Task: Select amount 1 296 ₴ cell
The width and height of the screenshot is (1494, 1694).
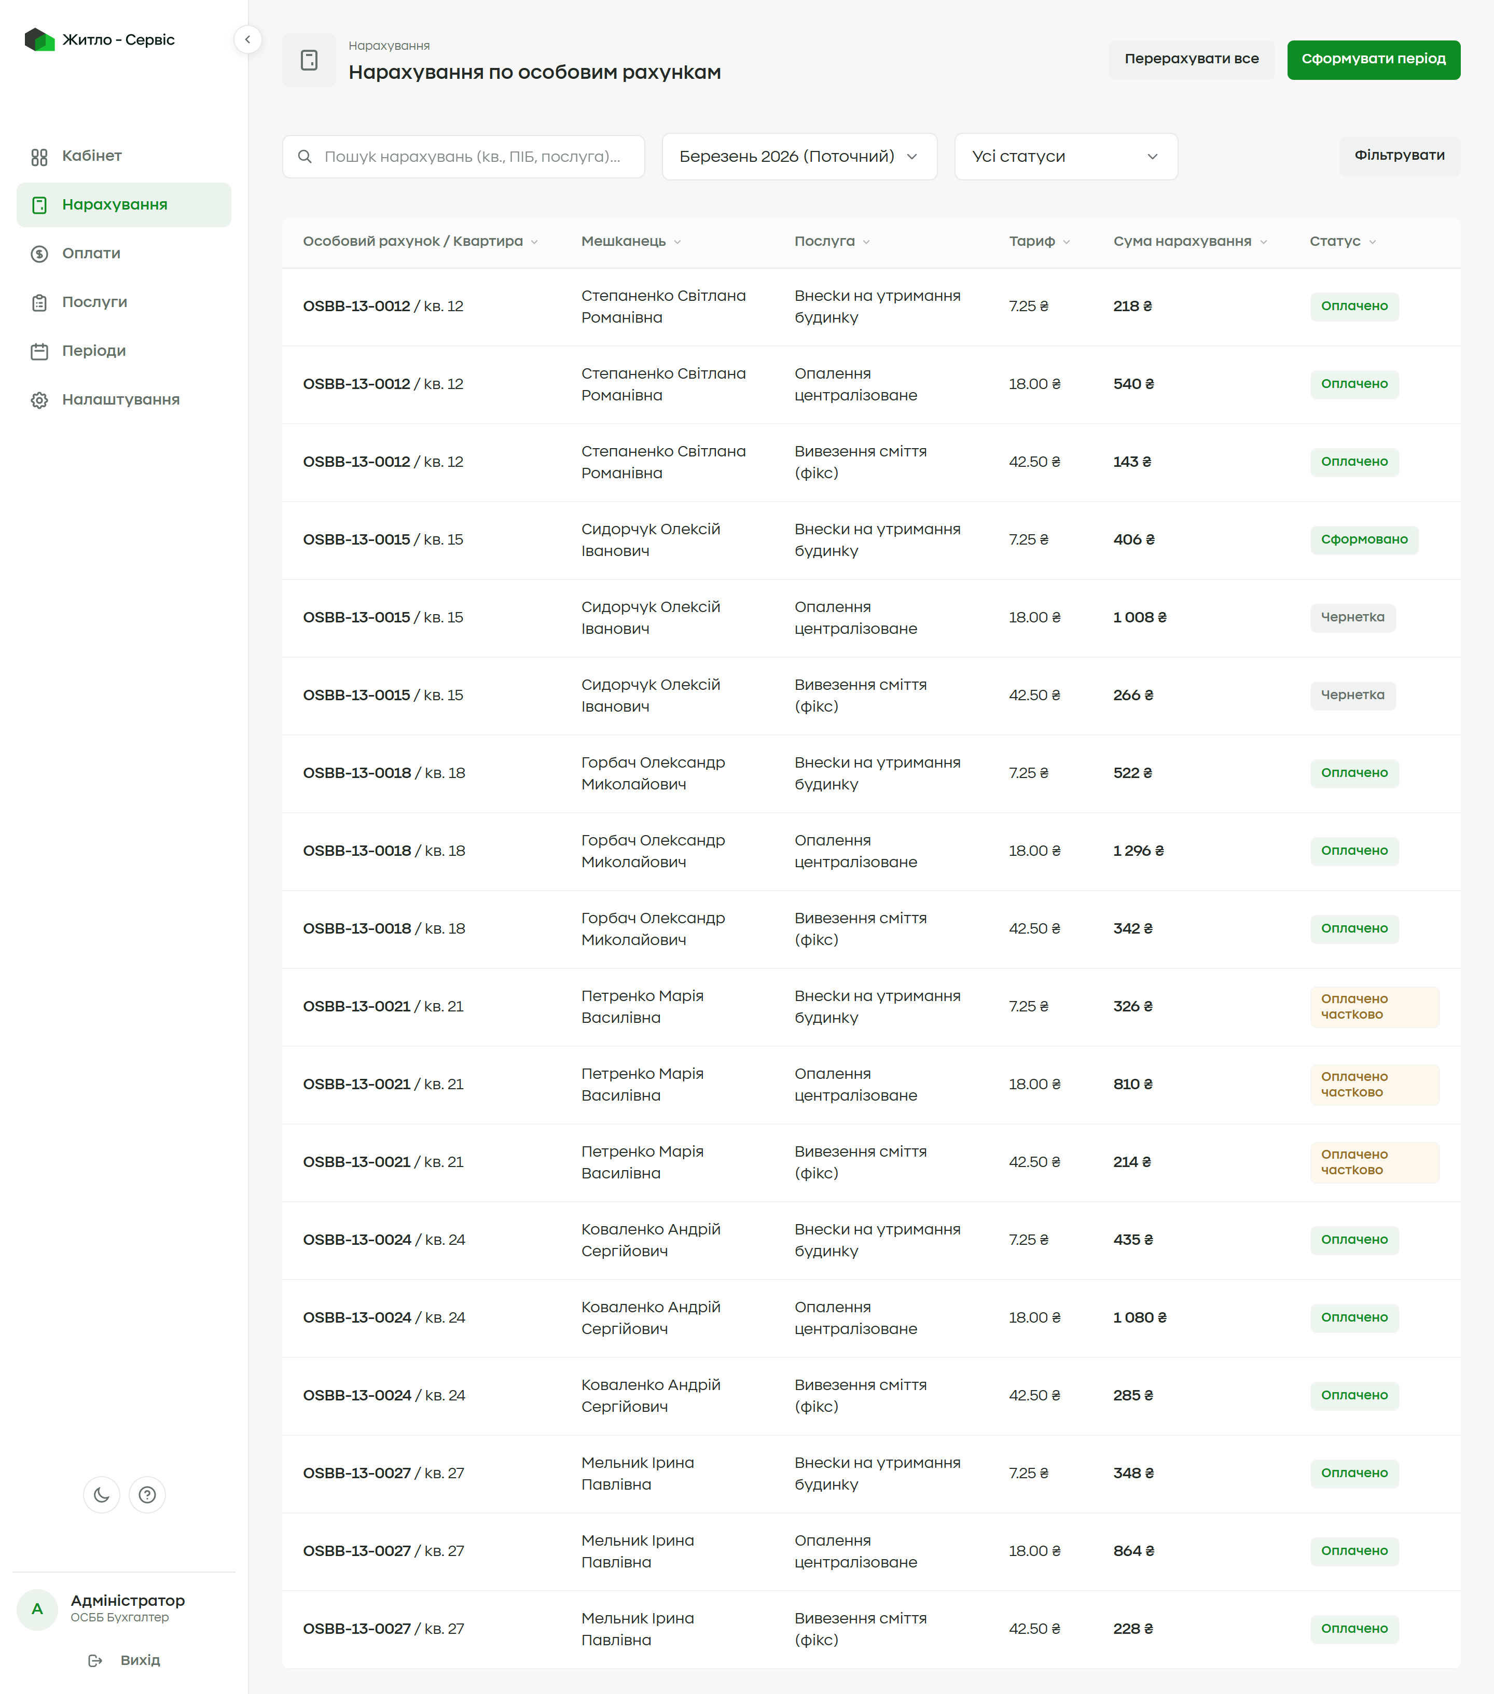Action: tap(1138, 851)
